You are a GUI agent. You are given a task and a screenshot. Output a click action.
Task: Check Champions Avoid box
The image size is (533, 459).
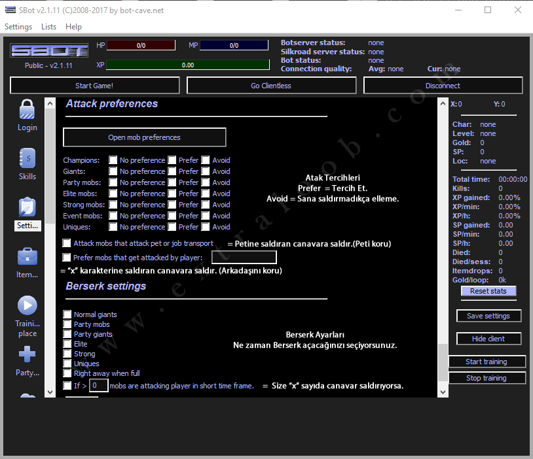click(x=206, y=160)
